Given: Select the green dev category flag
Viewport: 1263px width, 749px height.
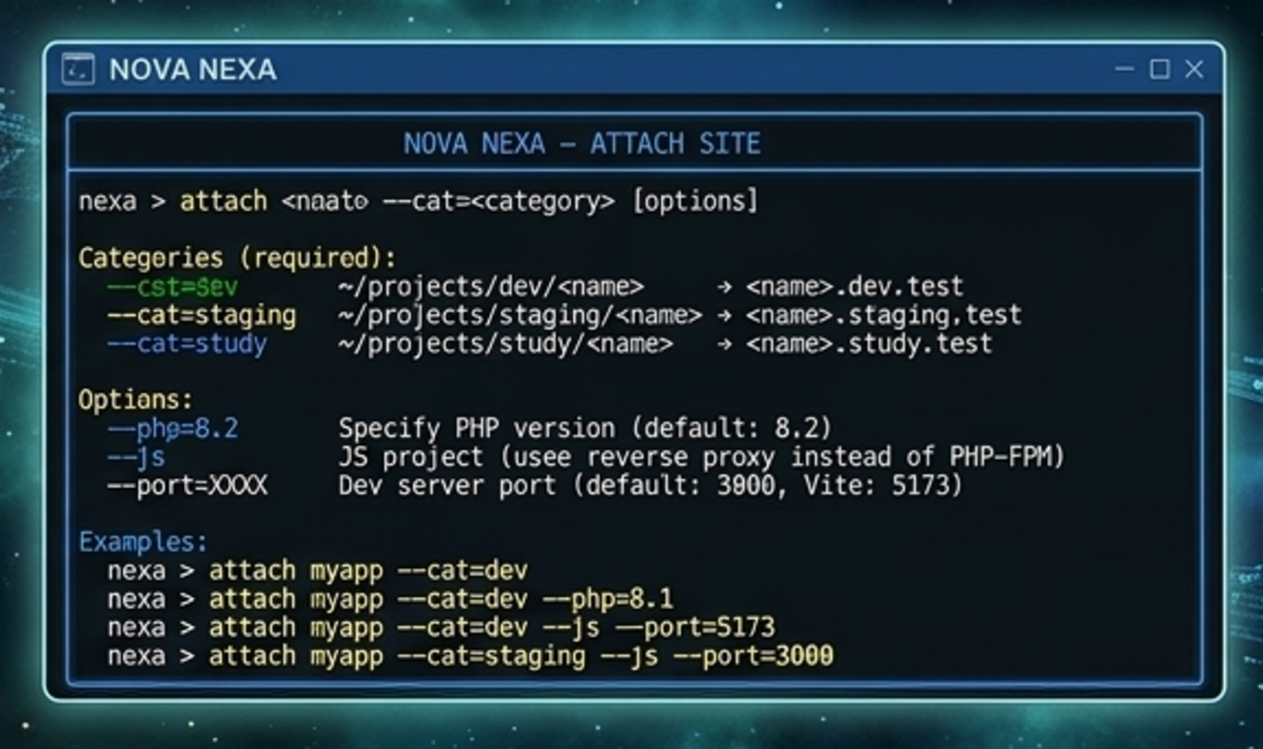Looking at the screenshot, I should (x=173, y=286).
